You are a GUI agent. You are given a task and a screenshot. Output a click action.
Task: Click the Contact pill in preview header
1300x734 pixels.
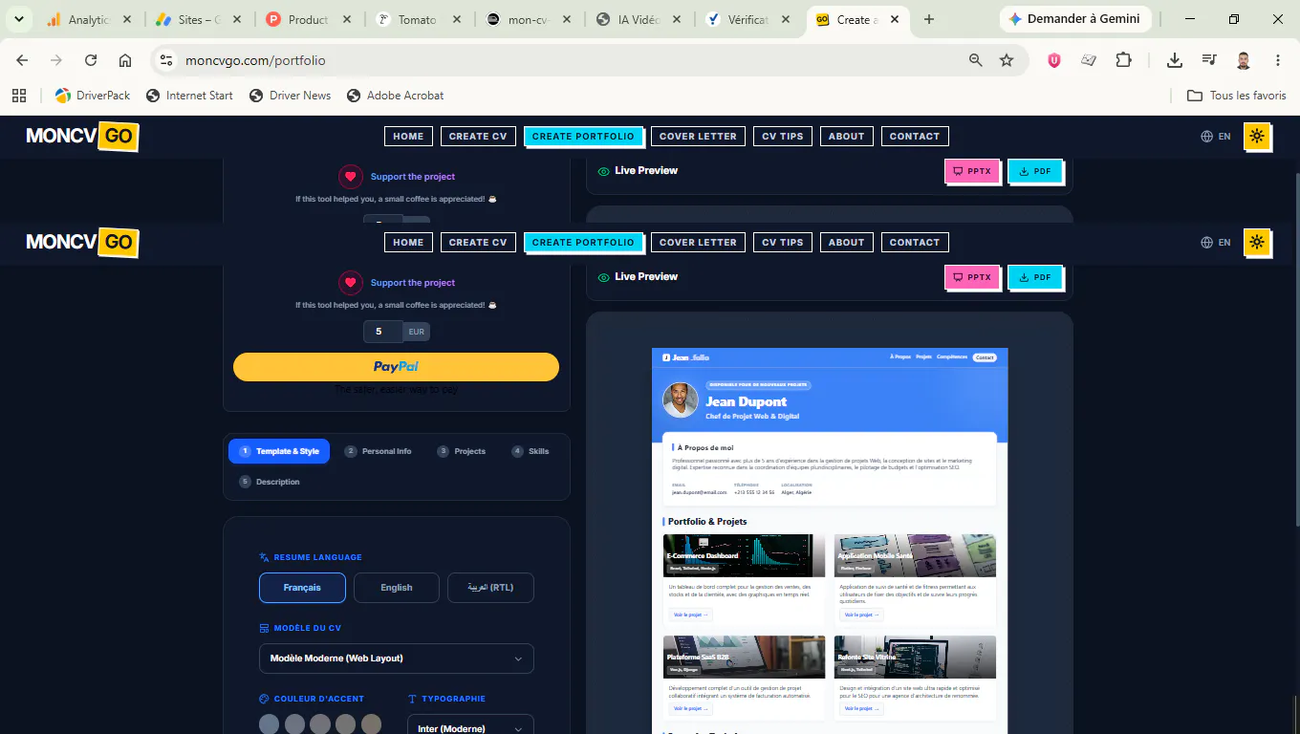(985, 357)
